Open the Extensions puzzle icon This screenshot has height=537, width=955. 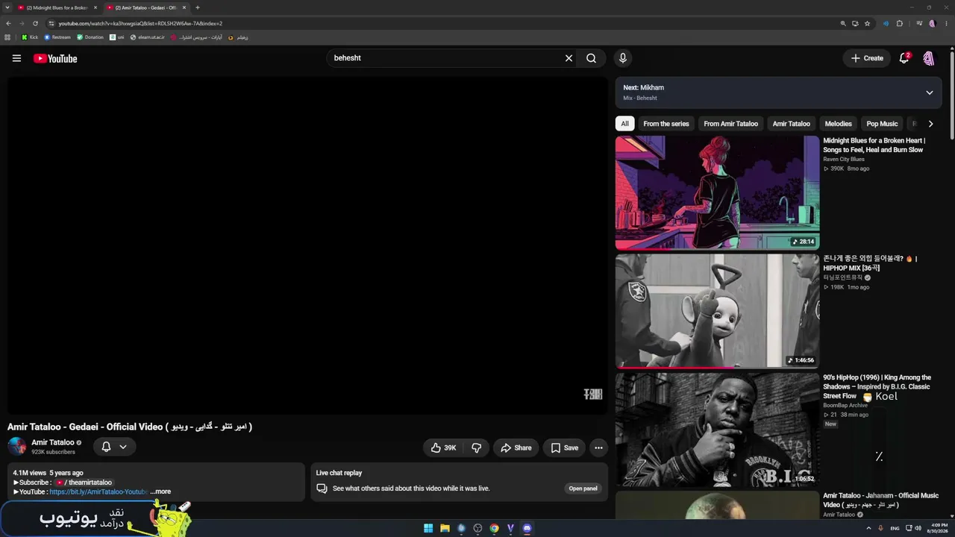900,23
